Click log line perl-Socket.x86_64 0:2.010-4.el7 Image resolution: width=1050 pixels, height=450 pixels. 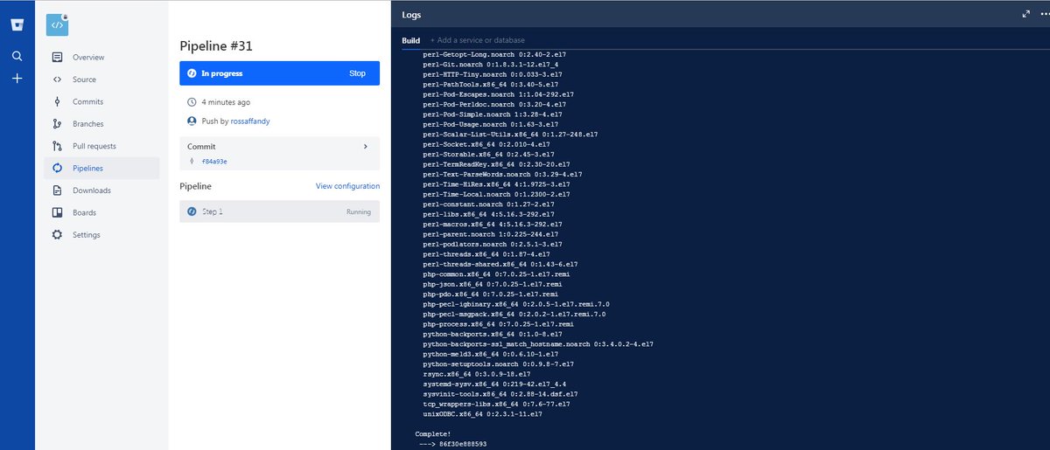click(486, 144)
